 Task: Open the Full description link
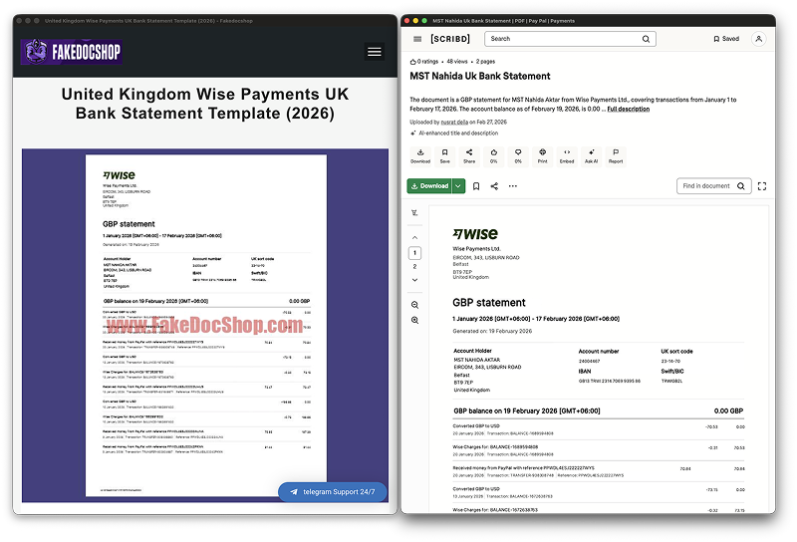tap(629, 109)
